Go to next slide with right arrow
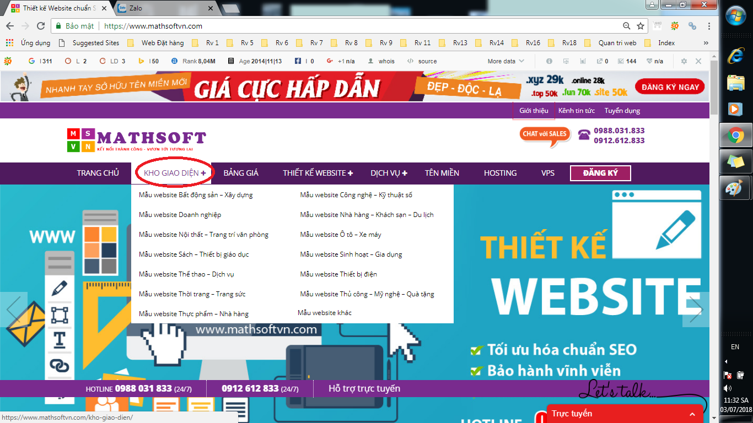The width and height of the screenshot is (753, 423). tap(696, 310)
